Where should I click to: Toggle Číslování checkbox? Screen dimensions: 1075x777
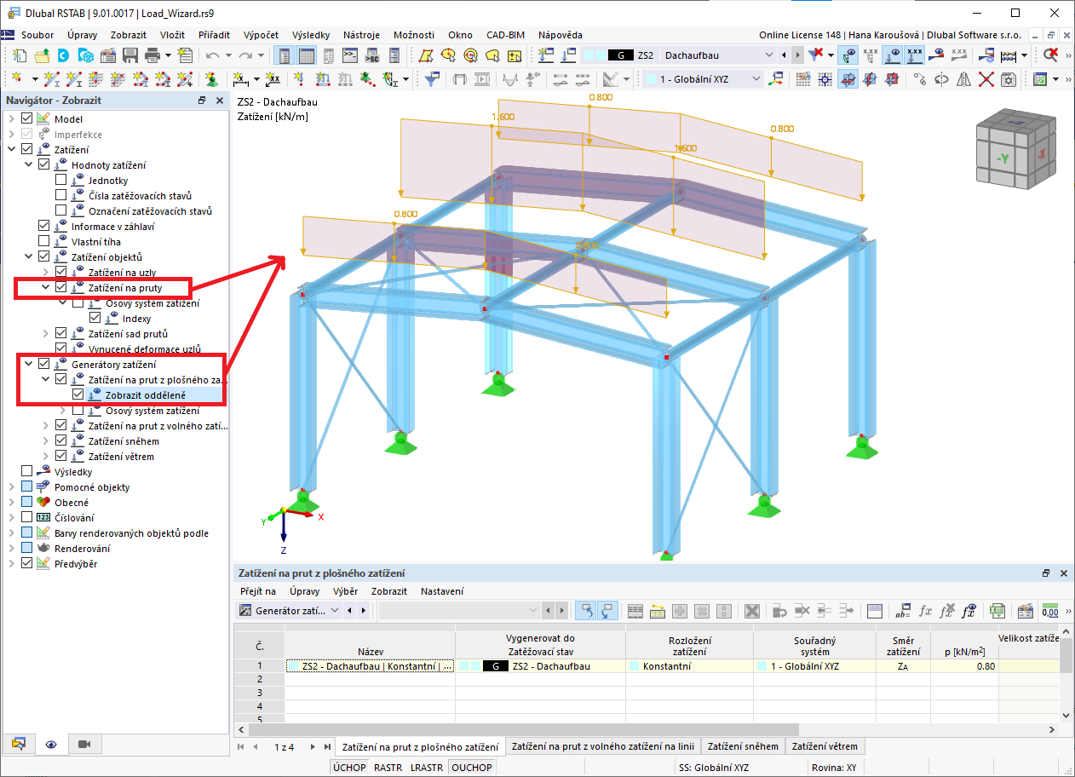26,518
